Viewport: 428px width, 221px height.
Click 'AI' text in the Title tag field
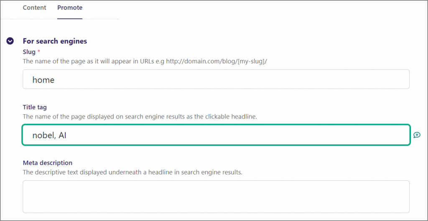click(x=61, y=135)
